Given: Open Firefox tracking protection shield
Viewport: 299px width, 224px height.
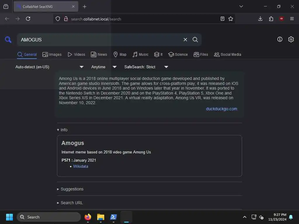Looking at the screenshot, I should (58, 19).
